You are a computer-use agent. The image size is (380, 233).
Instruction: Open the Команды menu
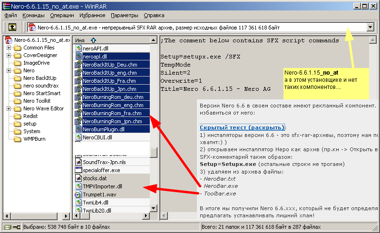click(x=33, y=15)
